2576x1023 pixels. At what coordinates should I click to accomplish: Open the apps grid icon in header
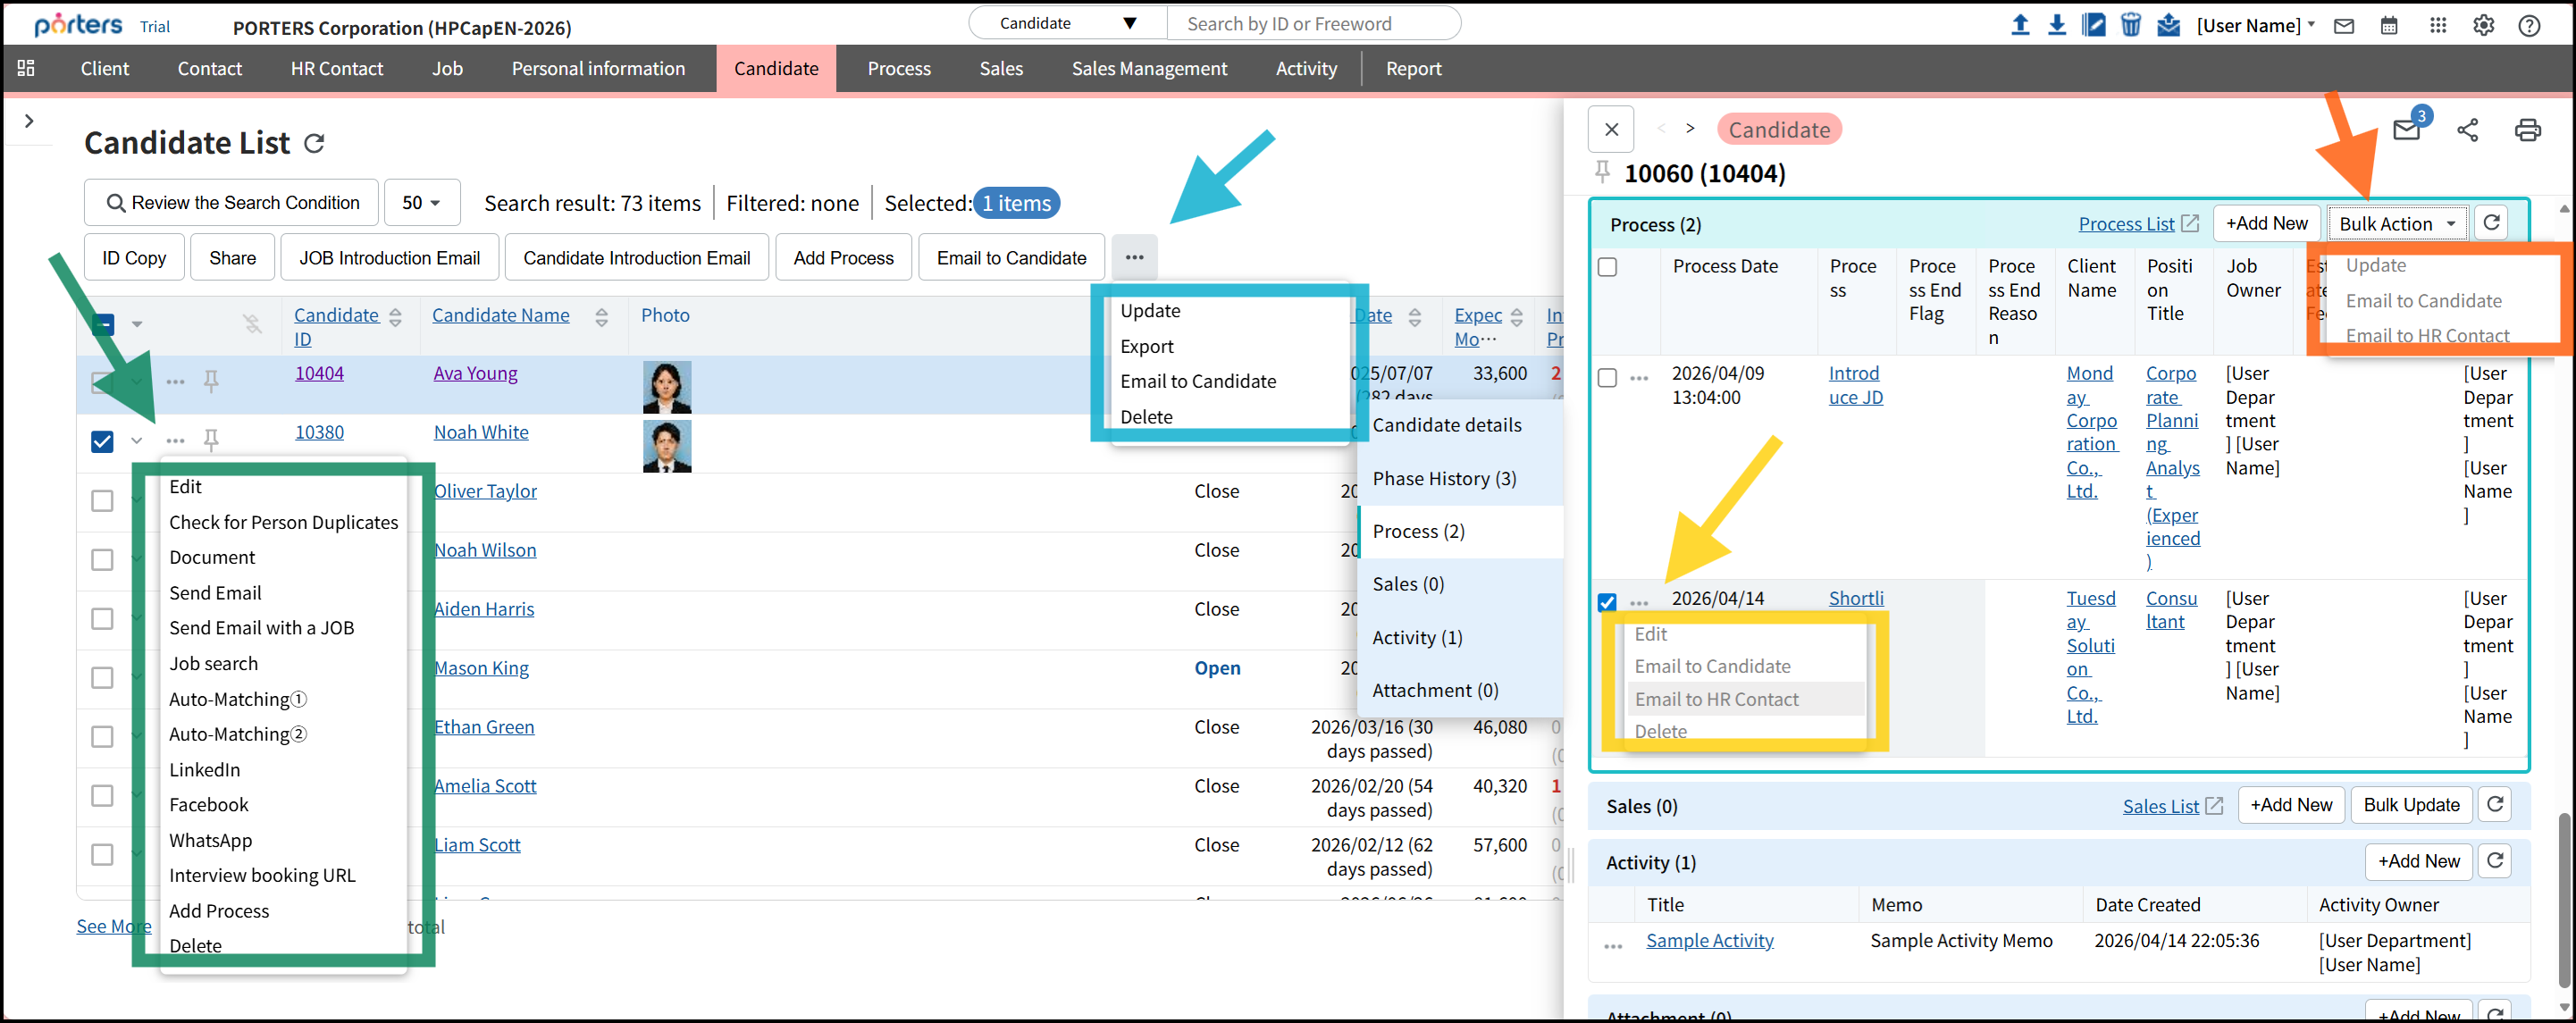2437,26
